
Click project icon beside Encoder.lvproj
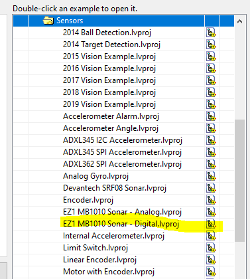tap(211, 200)
